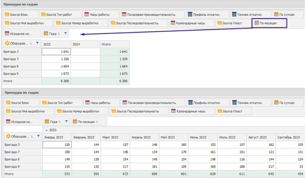This screenshot has width=305, height=178.
Task: Open the Года filter funnel in lower pivot
Action: [x=66, y=122]
